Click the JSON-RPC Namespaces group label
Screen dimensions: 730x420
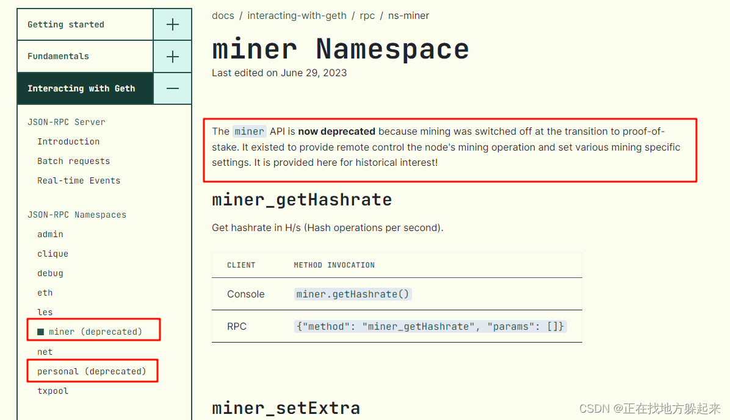click(77, 215)
